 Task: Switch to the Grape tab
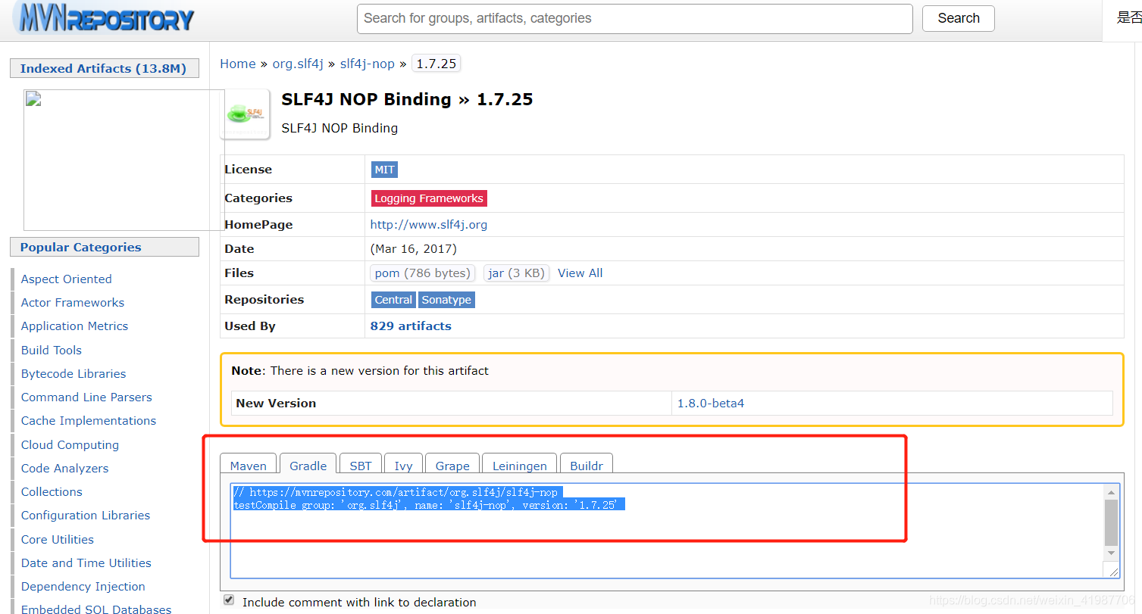pos(452,466)
